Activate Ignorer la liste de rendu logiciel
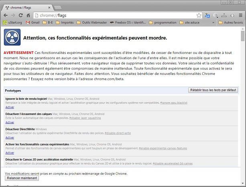Screen dimensions: 246x187 [x=10, y=107]
